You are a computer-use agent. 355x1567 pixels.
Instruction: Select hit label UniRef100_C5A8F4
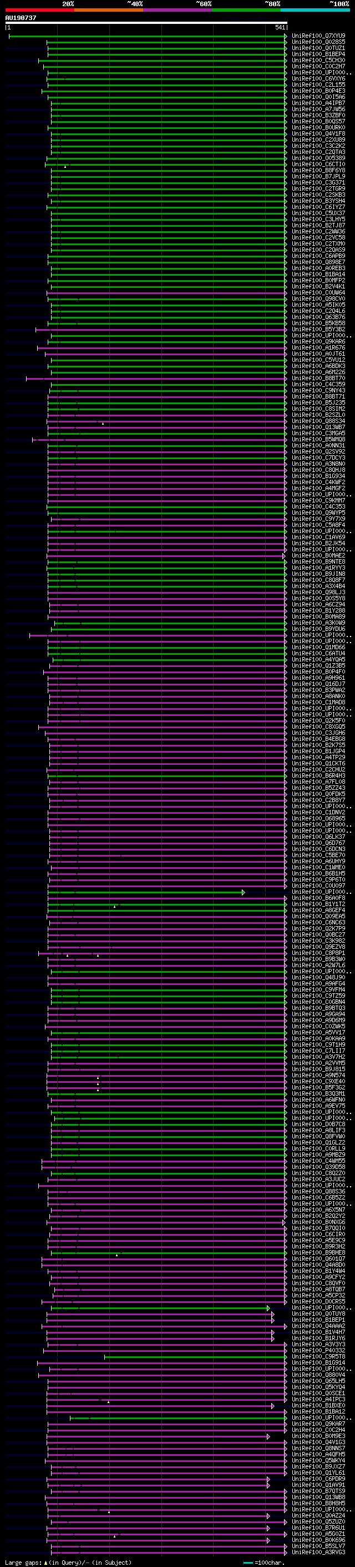coord(318,525)
